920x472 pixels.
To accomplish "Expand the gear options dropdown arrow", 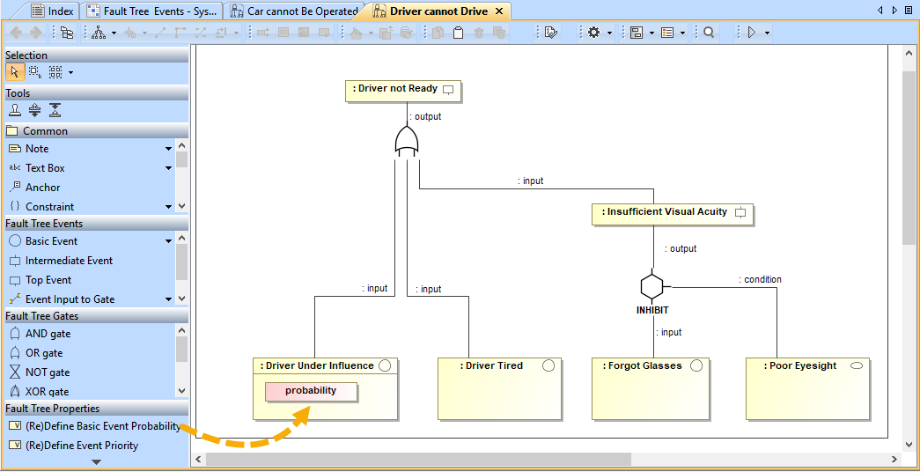I will pos(609,33).
